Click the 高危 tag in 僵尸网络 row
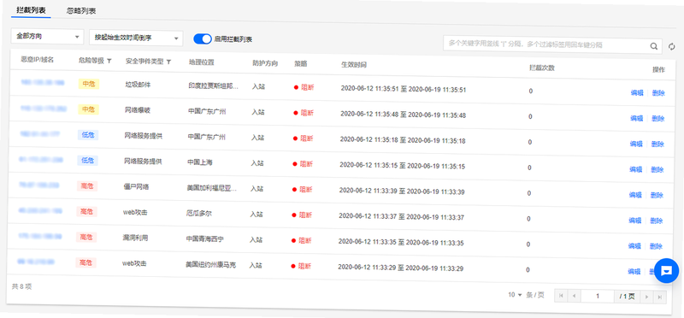684x318 pixels. (x=87, y=186)
